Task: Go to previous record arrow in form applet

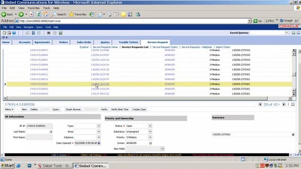Action: 260,104
